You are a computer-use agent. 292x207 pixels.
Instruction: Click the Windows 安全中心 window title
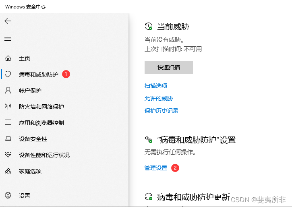(25, 7)
